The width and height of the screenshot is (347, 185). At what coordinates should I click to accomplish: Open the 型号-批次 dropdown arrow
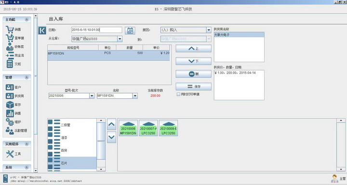[92, 96]
